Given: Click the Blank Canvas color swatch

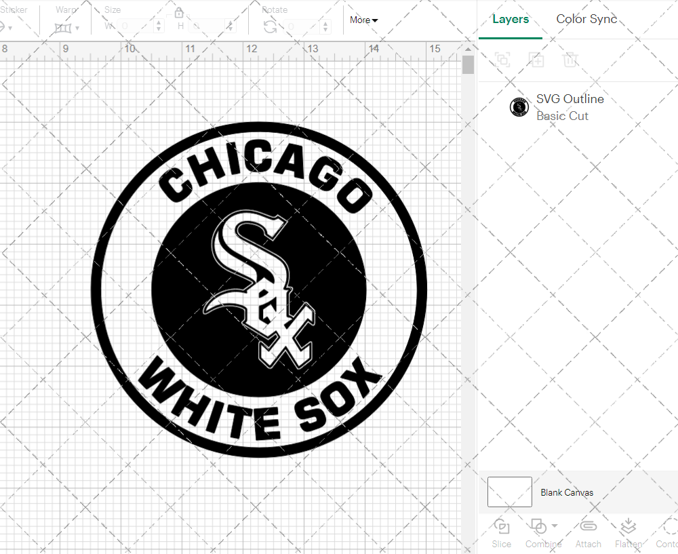Looking at the screenshot, I should (509, 492).
